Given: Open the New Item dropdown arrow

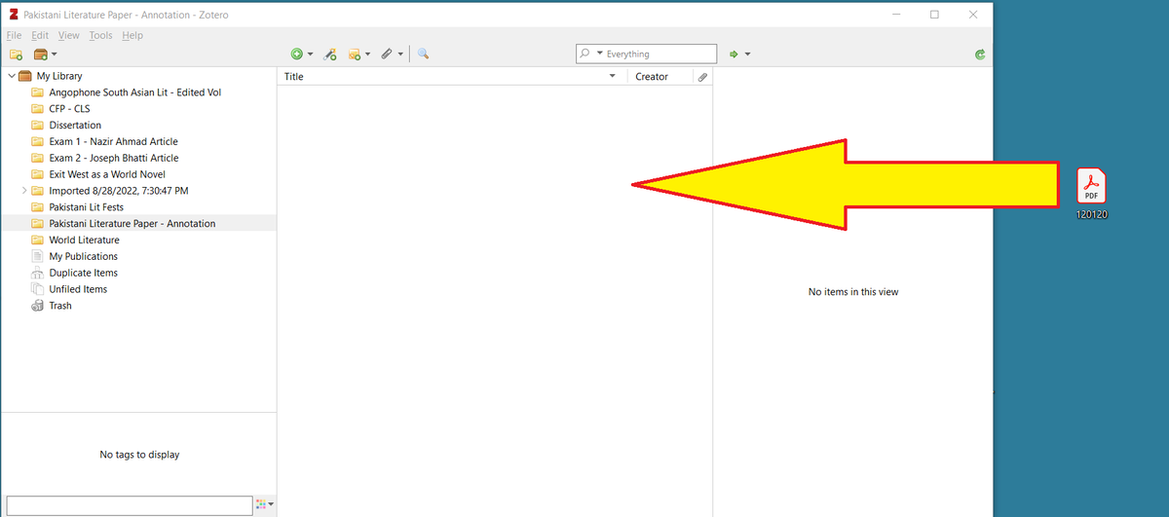Looking at the screenshot, I should (x=310, y=55).
